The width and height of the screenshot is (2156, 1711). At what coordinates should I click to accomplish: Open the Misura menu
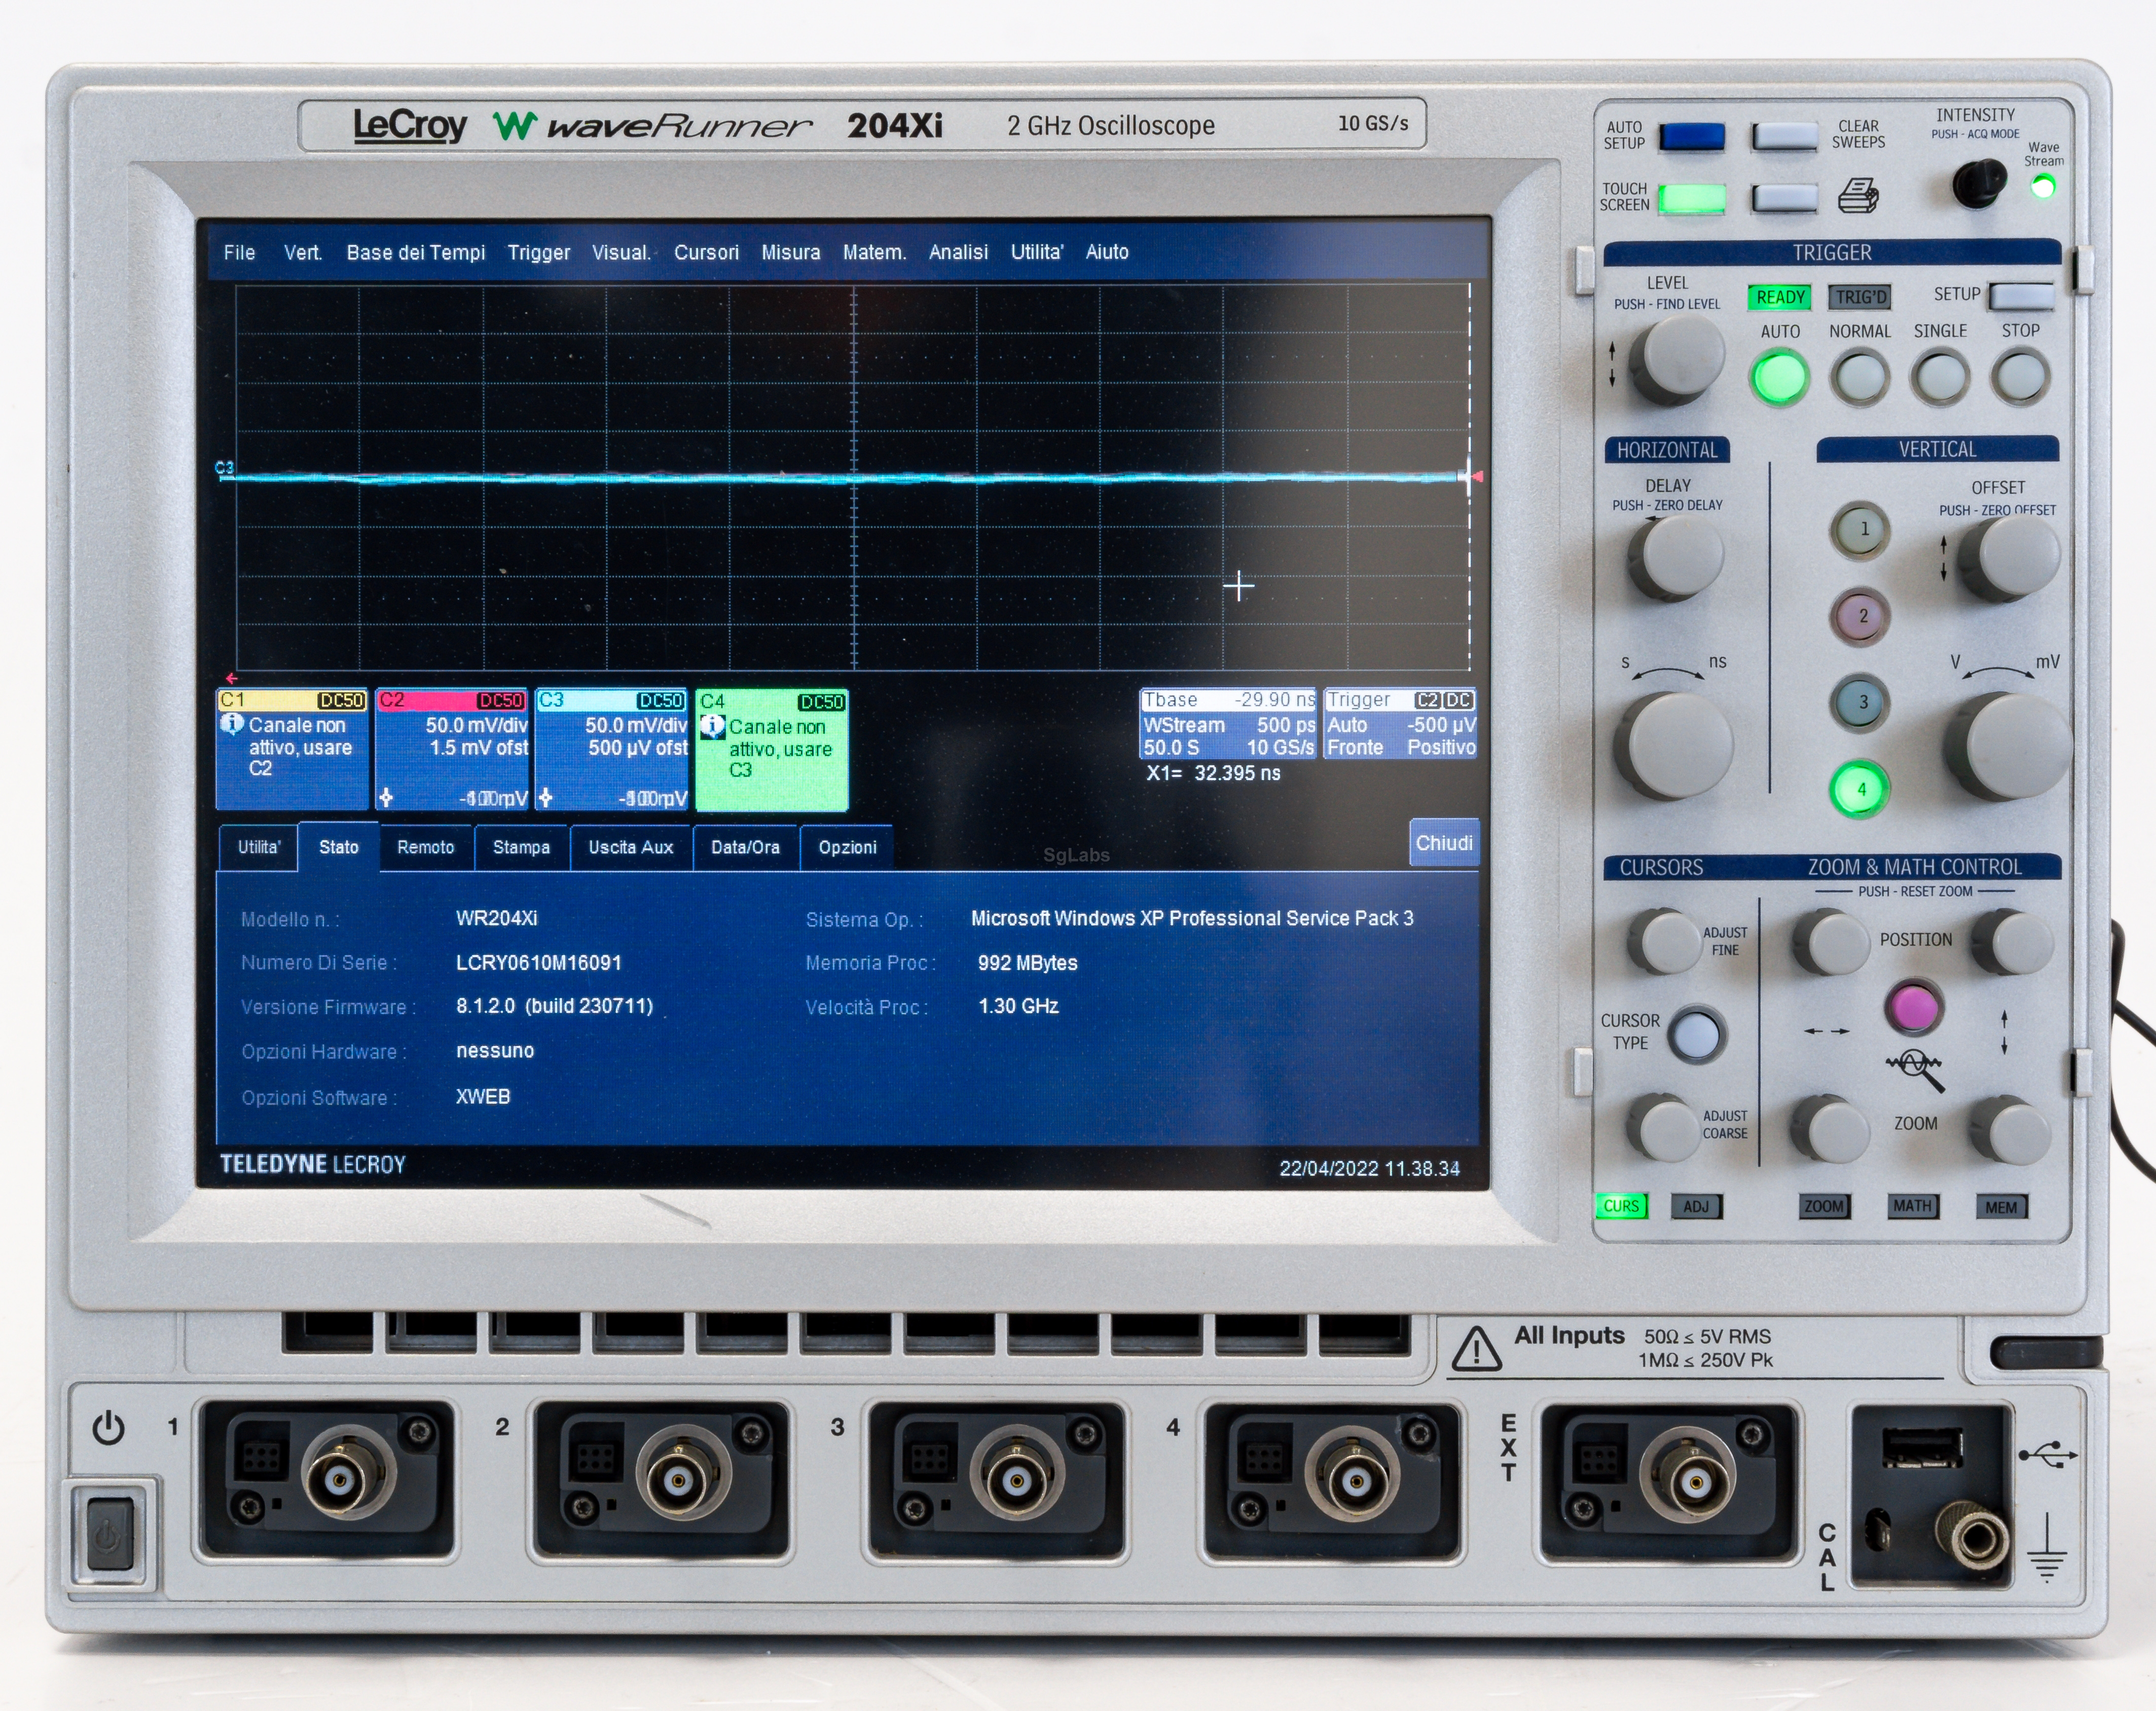790,252
